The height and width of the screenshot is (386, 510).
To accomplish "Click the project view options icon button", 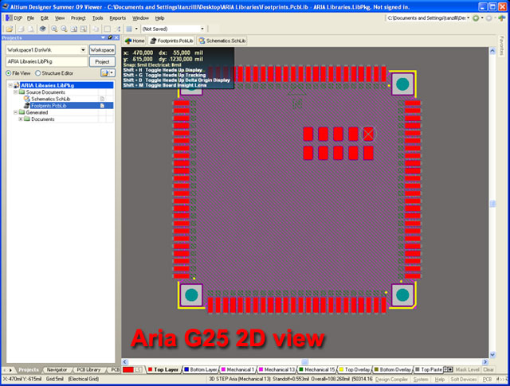I will 108,73.
